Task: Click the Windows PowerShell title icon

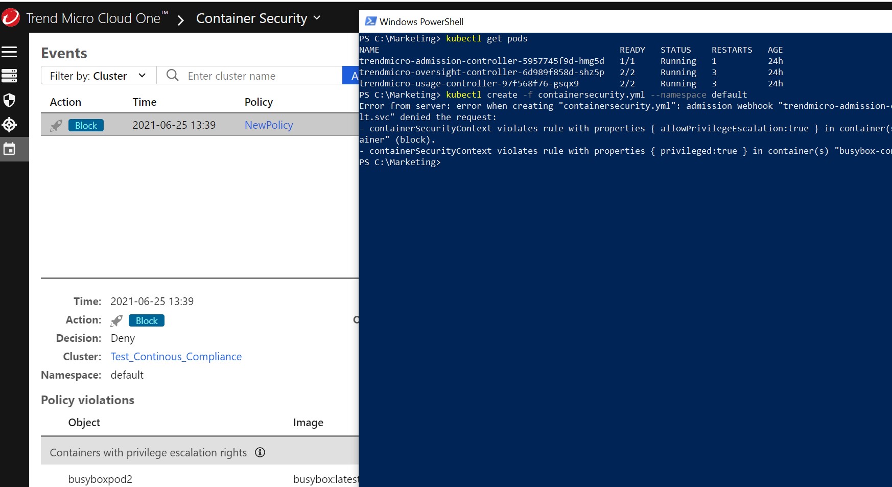Action: pyautogui.click(x=371, y=21)
